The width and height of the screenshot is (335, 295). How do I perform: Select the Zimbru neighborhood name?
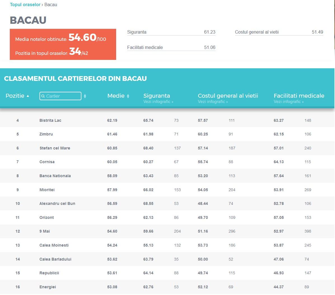[x=46, y=134]
